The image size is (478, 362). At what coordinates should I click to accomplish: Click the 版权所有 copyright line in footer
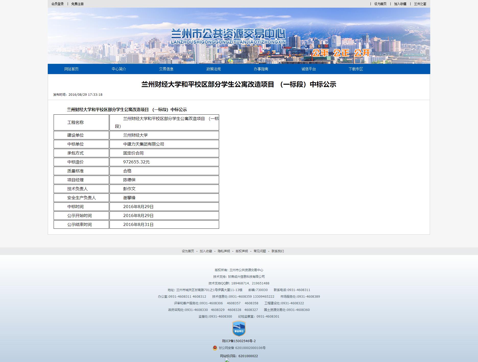[239, 270]
